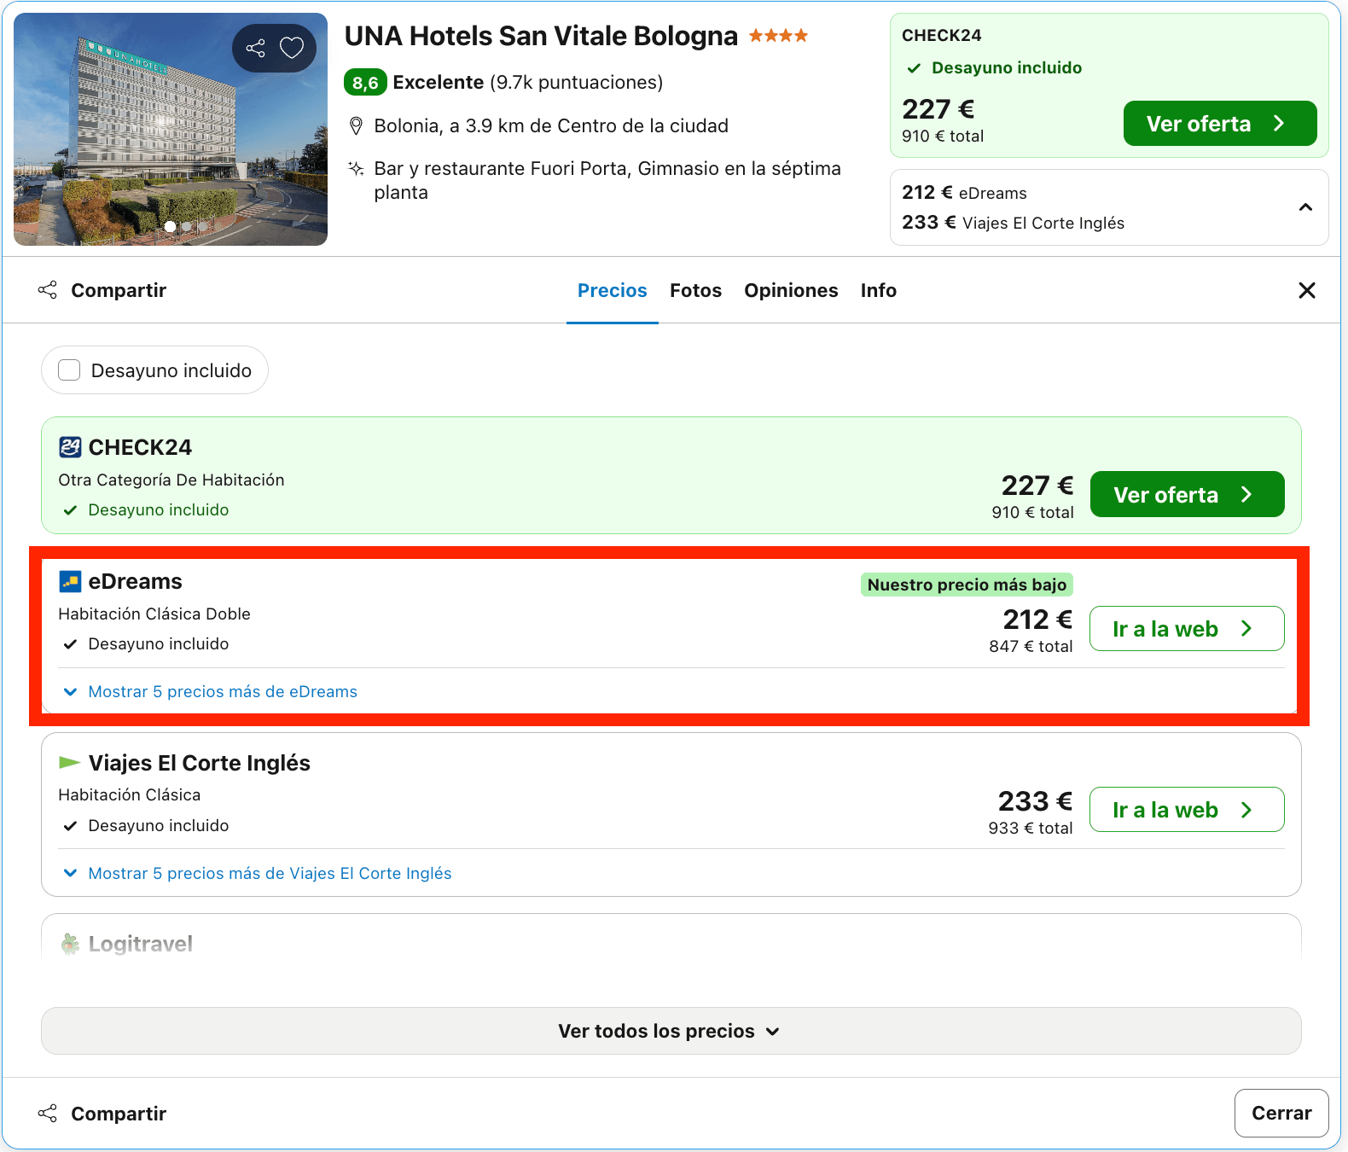Viewport: 1348px width, 1152px height.
Task: Click the CHECK24 logo icon
Action: (x=70, y=447)
